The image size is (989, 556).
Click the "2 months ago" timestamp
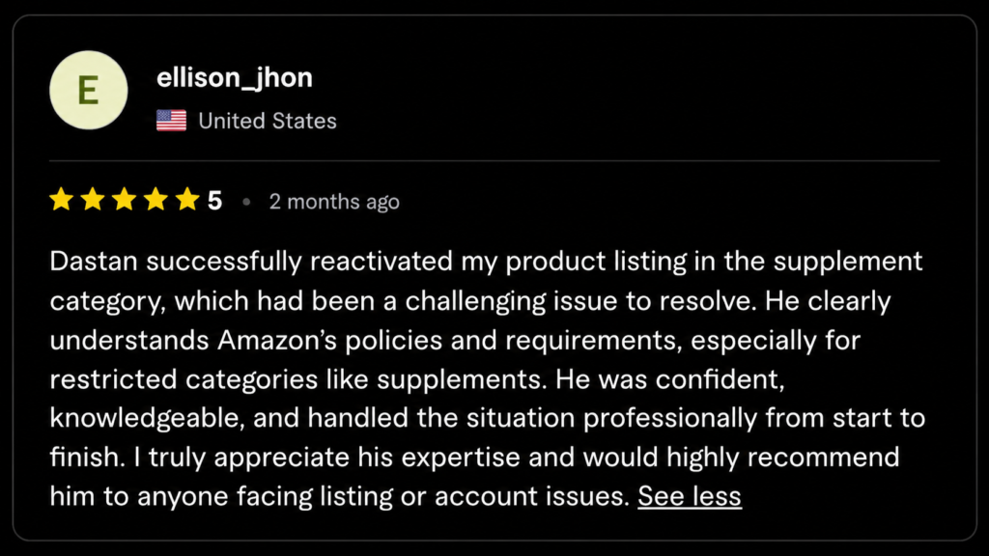coord(333,202)
